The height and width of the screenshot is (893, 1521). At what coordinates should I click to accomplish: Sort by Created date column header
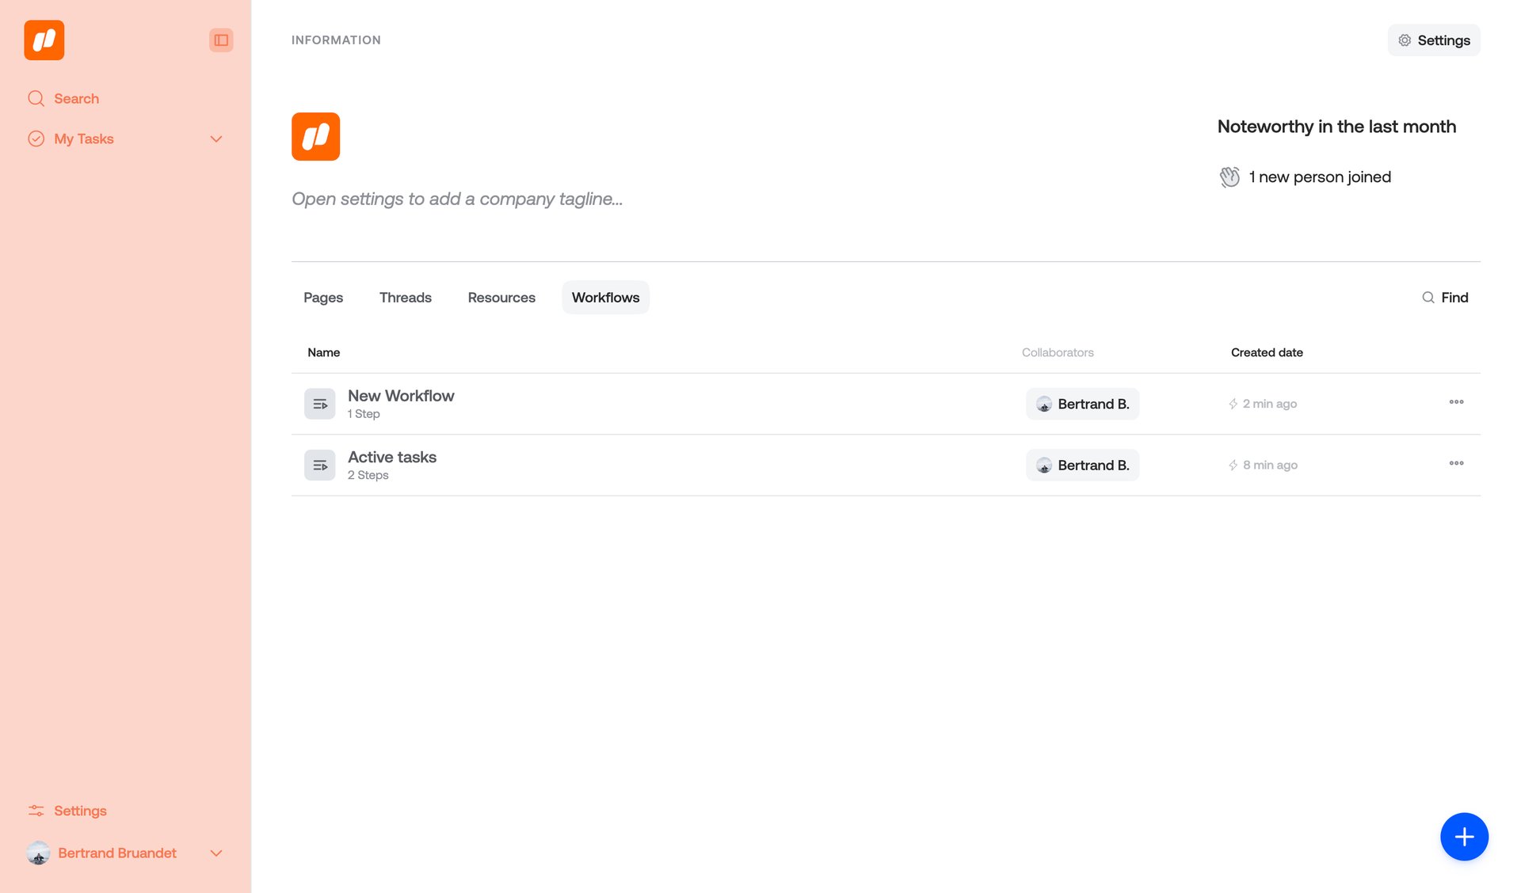[x=1267, y=353]
